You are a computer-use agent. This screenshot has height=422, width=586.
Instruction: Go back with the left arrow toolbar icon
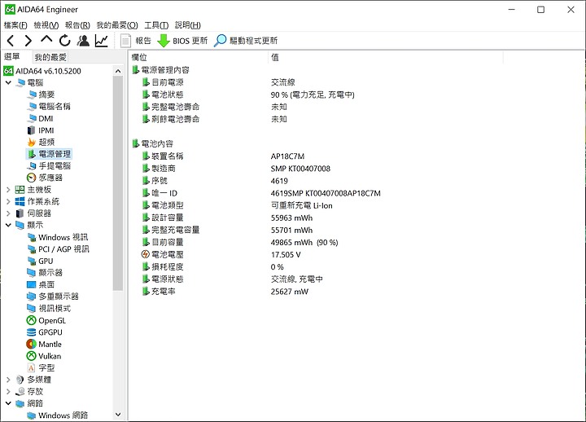11,41
